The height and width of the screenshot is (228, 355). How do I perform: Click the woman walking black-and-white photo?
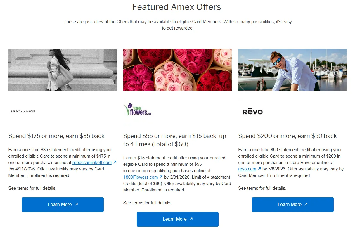click(63, 70)
